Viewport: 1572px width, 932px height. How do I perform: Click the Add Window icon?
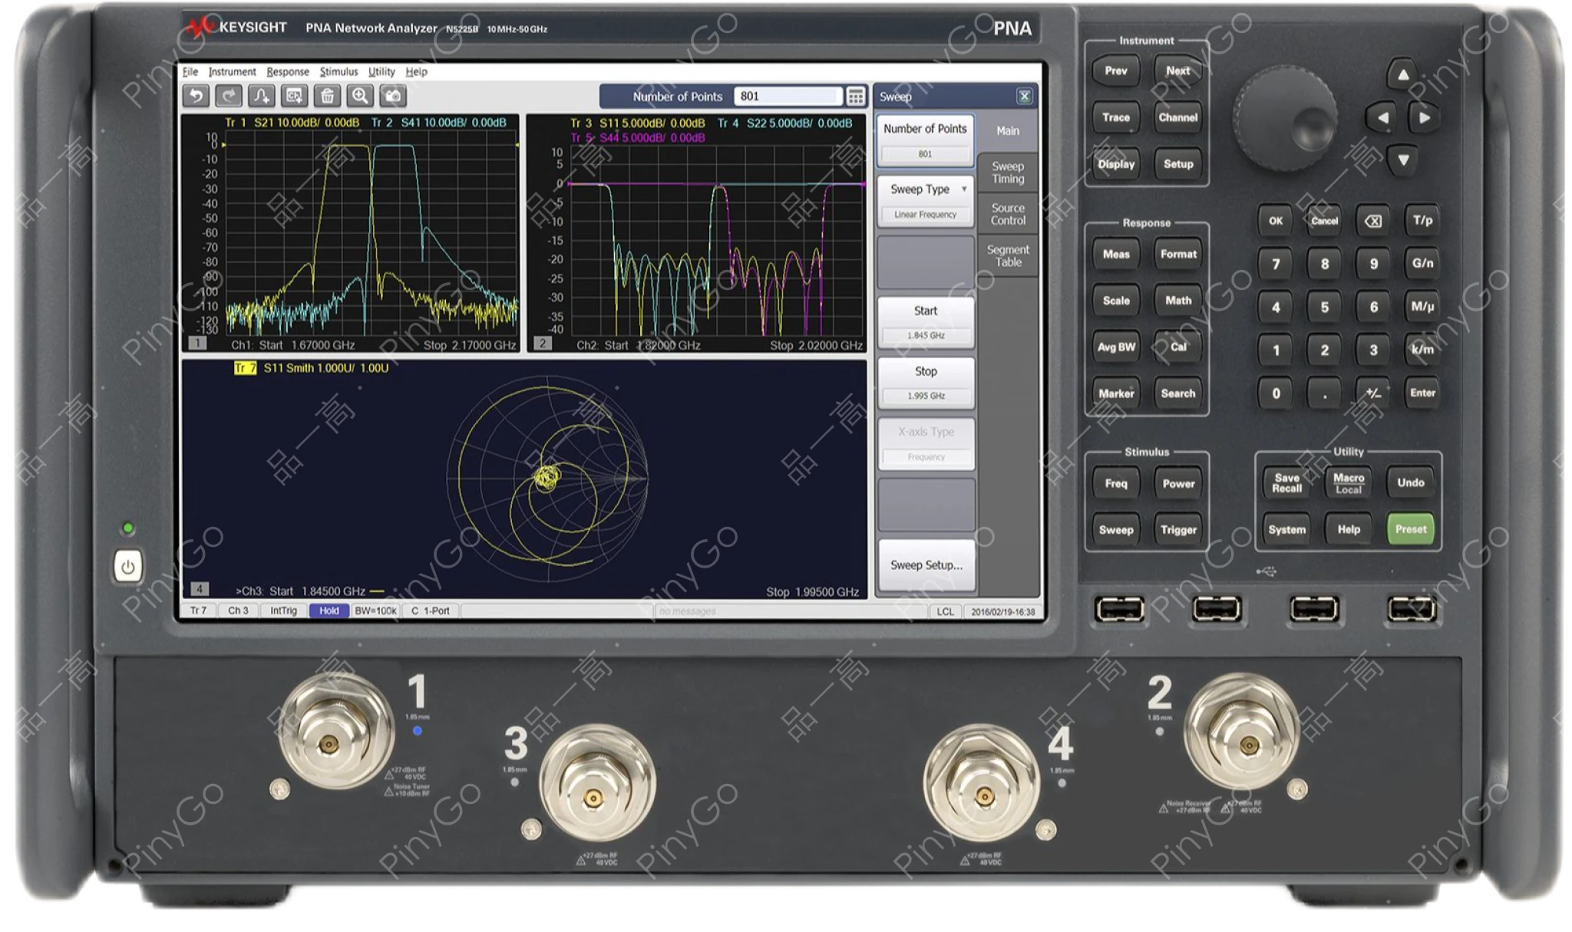click(295, 97)
